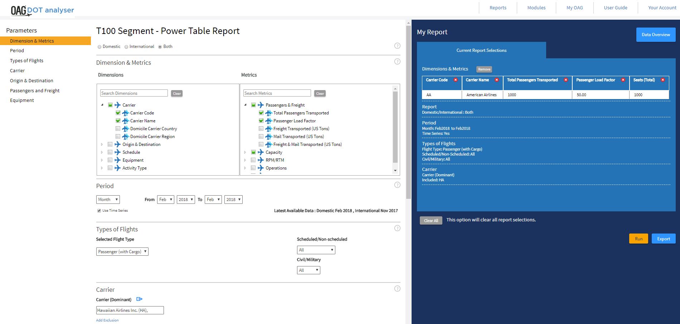Uncheck Use Time Series checkbox

pos(99,211)
